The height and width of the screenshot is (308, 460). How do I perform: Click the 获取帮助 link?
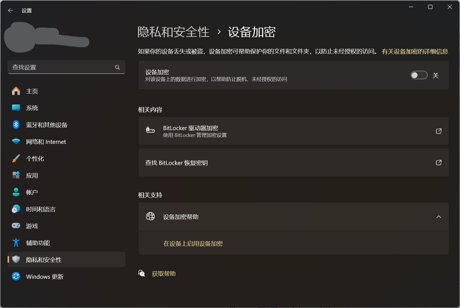(x=164, y=273)
